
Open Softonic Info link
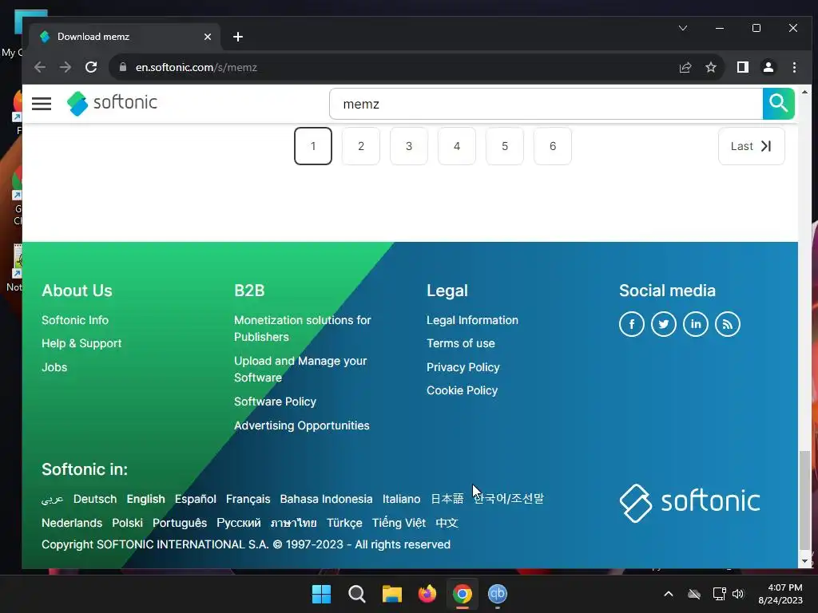(75, 320)
